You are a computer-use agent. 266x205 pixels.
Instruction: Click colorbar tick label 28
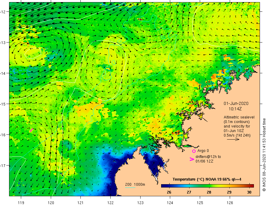(x=209, y=192)
